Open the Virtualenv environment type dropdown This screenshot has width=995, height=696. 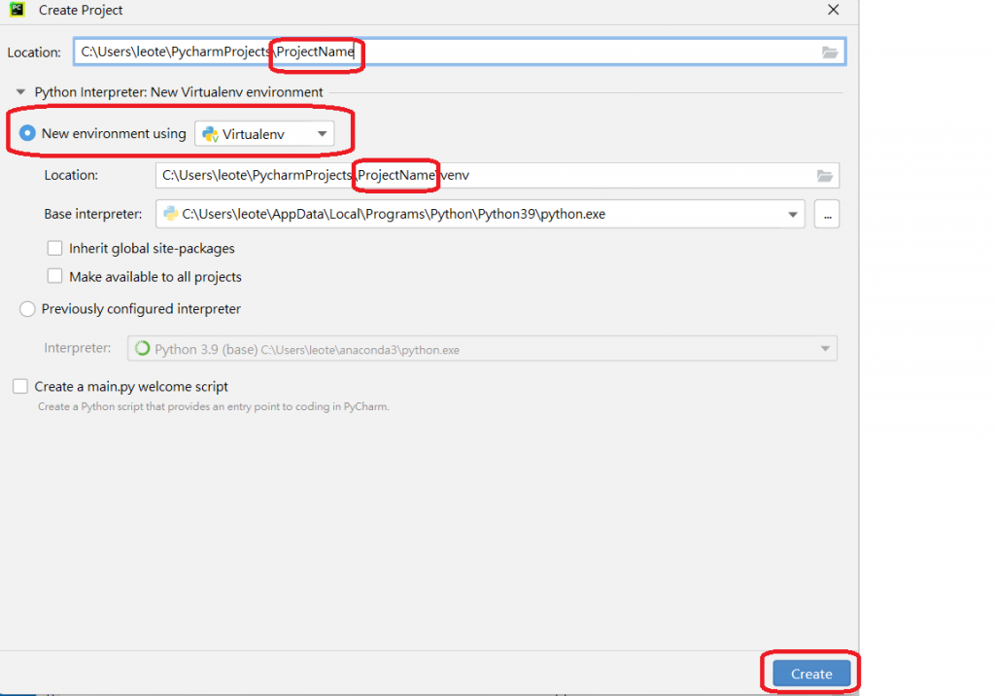point(264,134)
